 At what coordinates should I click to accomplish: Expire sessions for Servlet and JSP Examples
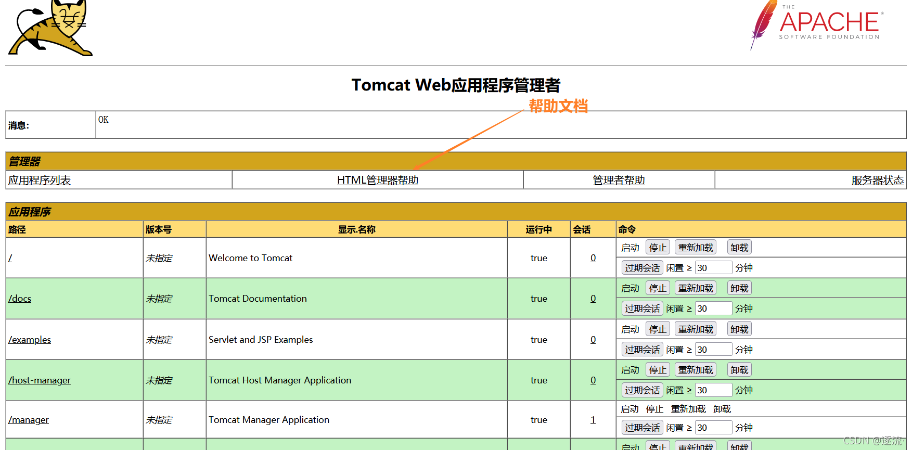pyautogui.click(x=643, y=350)
